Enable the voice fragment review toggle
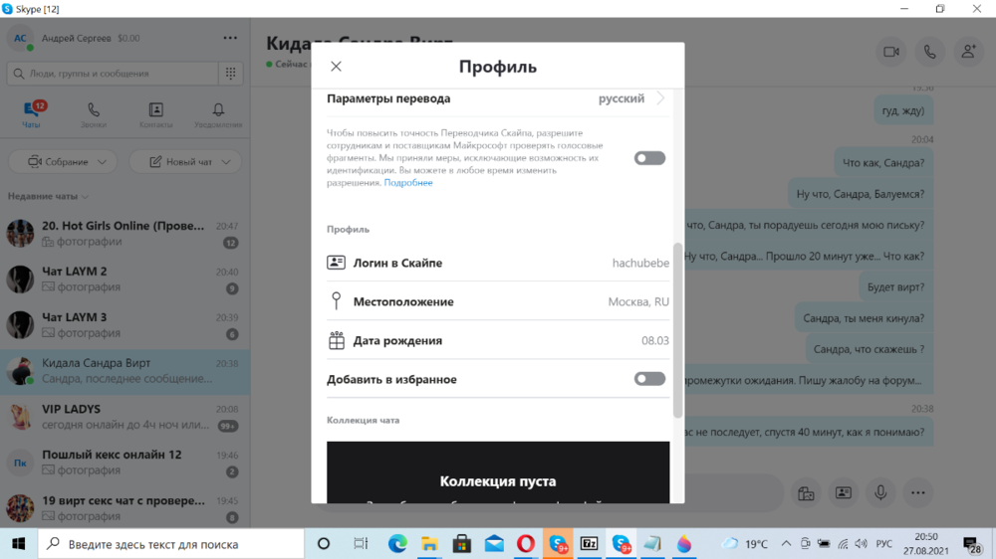Viewport: 996px width, 559px height. coord(649,158)
